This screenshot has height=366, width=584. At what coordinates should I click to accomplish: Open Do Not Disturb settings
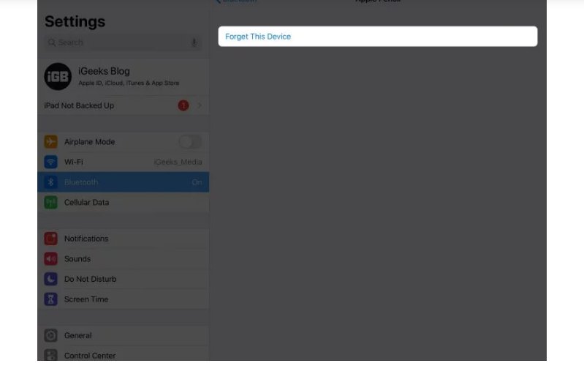(124, 279)
